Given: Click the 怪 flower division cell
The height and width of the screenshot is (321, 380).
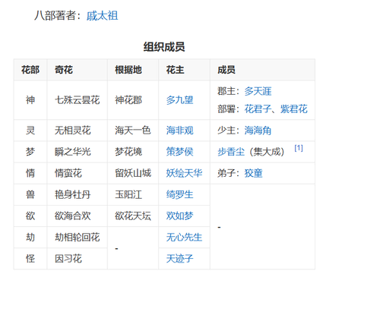Looking at the screenshot, I should tap(30, 259).
